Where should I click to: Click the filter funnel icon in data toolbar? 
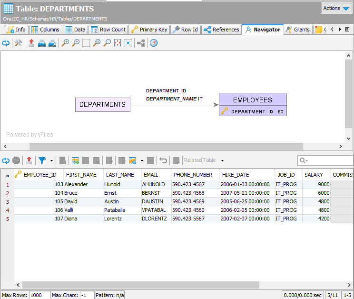[x=41, y=160]
